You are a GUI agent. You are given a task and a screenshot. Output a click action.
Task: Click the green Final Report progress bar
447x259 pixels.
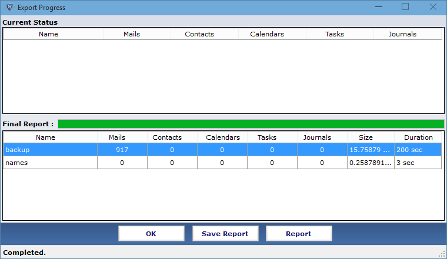251,124
